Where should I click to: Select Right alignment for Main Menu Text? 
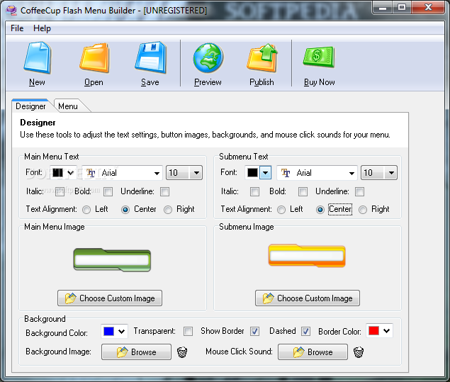168,210
